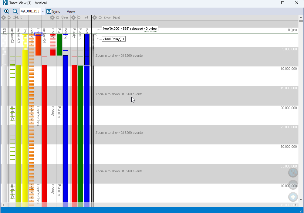Click the yellow-green myTask03 trace bar
The height and width of the screenshot is (213, 304).
[19, 136]
